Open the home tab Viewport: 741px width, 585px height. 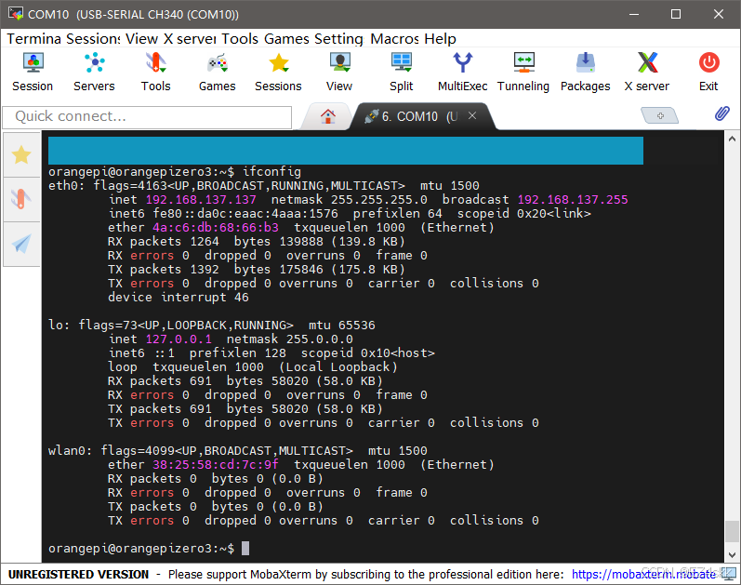coord(328,116)
